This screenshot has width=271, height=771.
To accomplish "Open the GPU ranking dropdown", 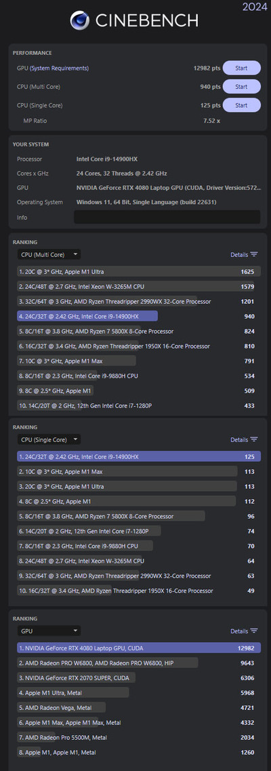I will point(49,631).
